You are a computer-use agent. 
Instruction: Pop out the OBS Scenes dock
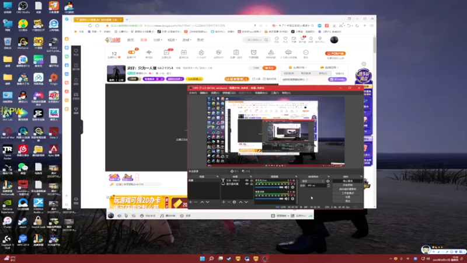(x=217, y=177)
